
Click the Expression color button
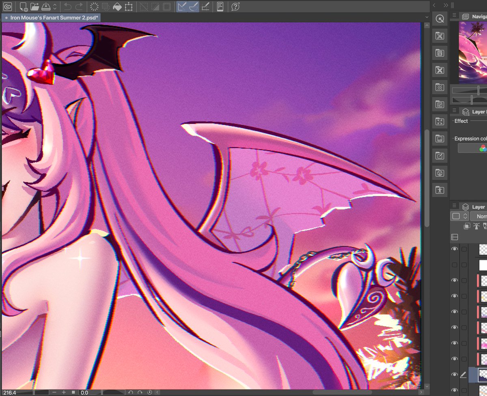coord(472,148)
